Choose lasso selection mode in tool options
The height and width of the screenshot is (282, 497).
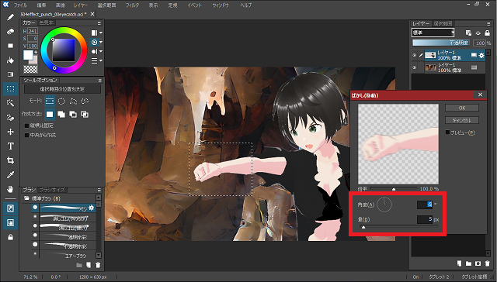[x=85, y=101]
